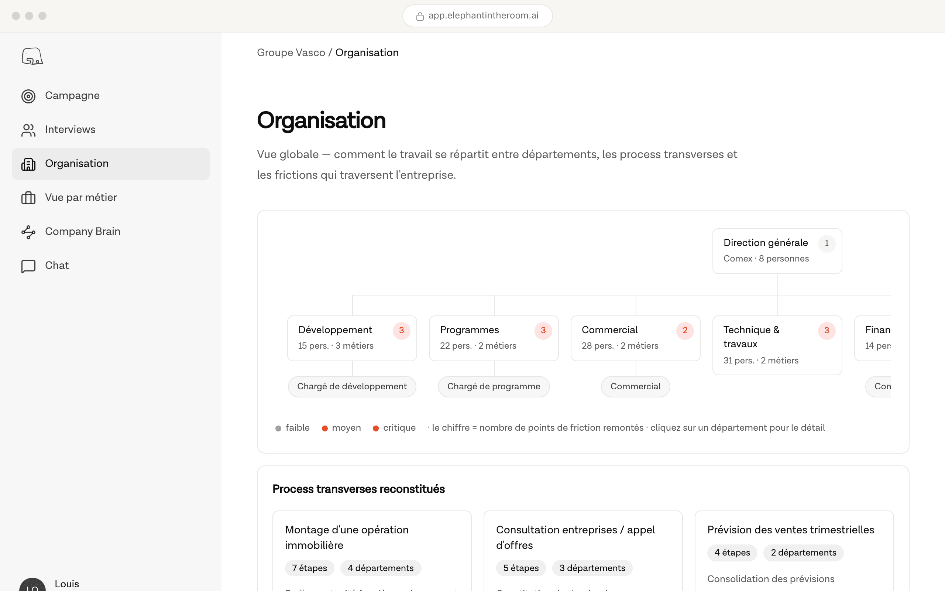Click the 3 départements tag

[x=592, y=568]
